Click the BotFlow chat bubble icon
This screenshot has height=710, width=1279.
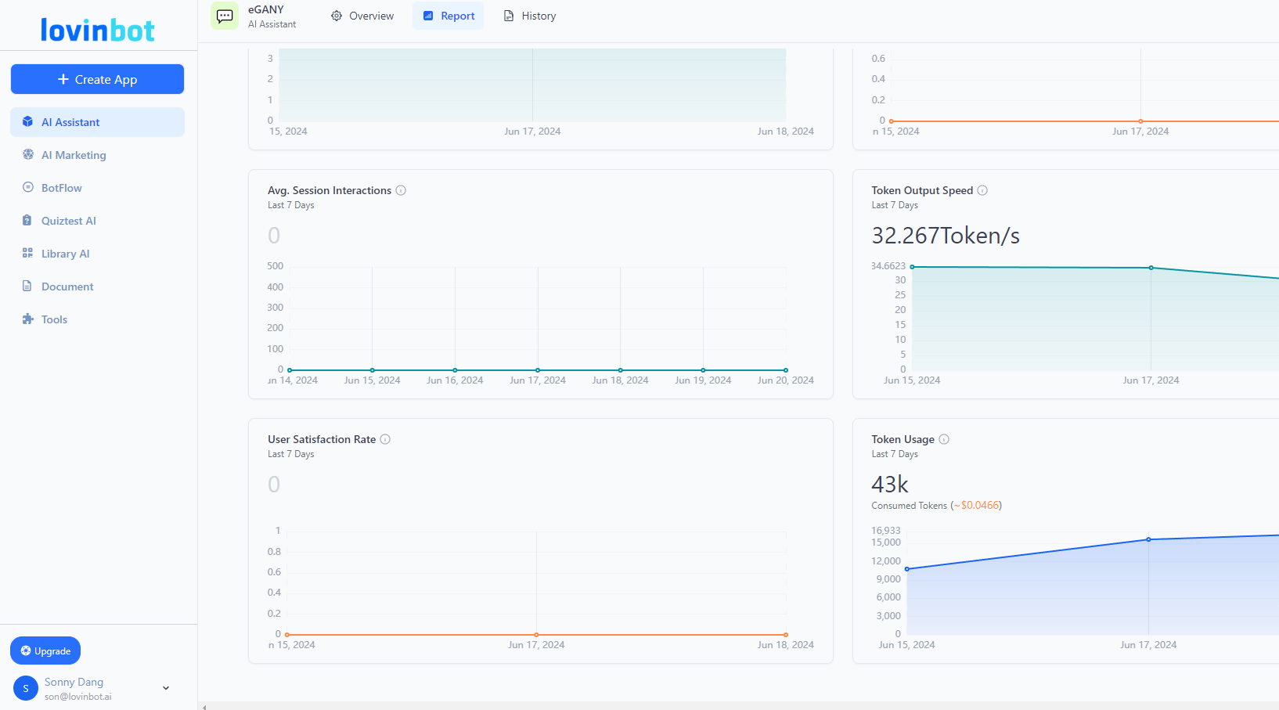[28, 187]
